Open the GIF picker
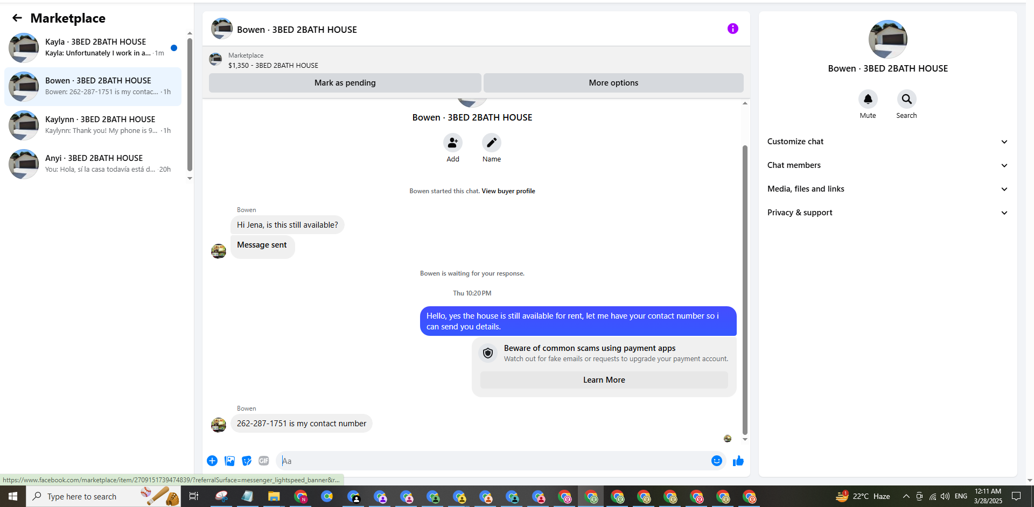 click(x=264, y=461)
